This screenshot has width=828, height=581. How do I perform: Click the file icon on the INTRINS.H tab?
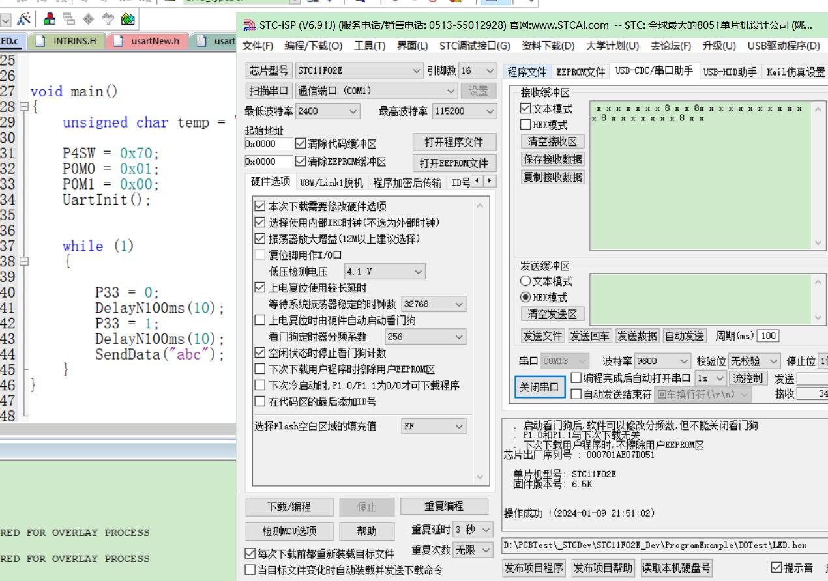click(40, 41)
